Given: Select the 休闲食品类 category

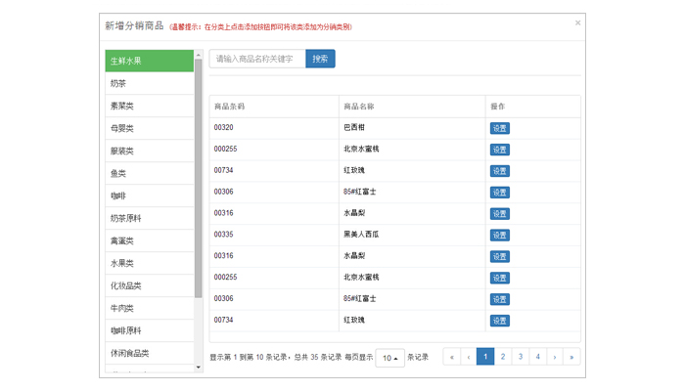Looking at the screenshot, I should (x=150, y=353).
